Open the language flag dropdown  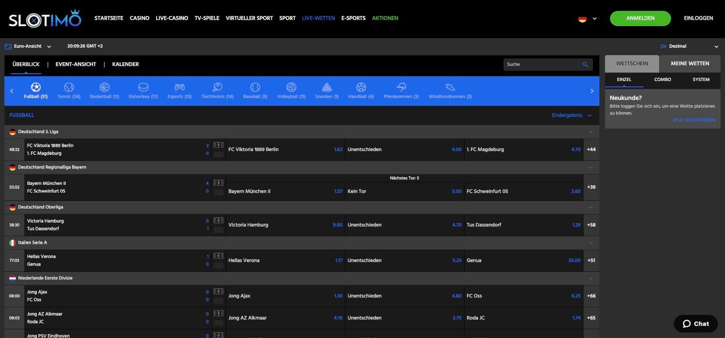click(587, 19)
